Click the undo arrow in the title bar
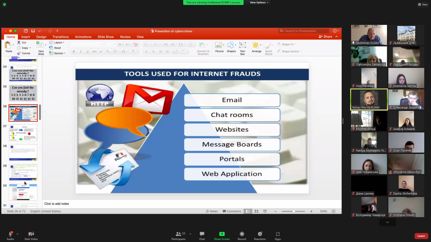431x242 pixels. (x=40, y=31)
